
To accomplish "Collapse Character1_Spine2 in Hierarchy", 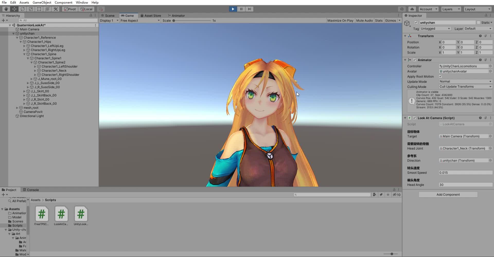I will click(x=32, y=62).
